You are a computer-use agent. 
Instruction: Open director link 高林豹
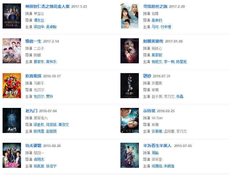click(157, 20)
